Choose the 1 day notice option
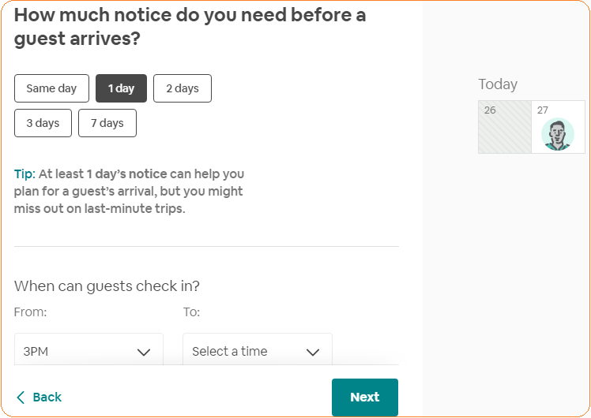The width and height of the screenshot is (591, 418). click(121, 88)
